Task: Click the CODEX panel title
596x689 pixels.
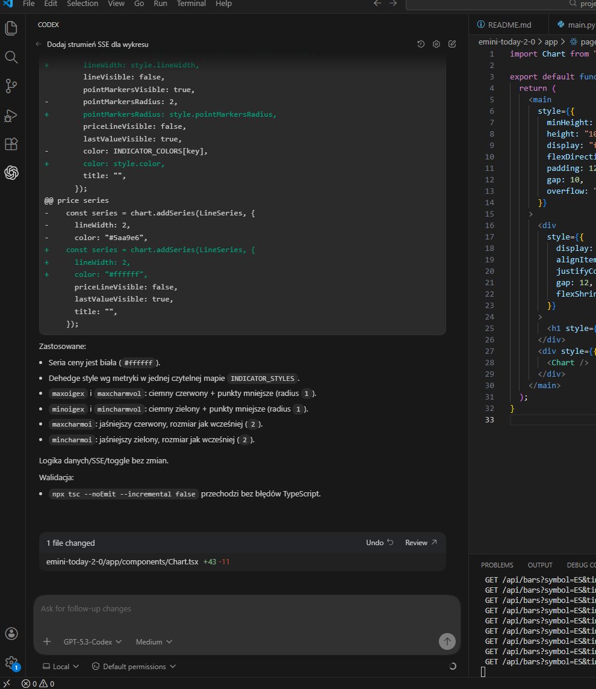Action: click(48, 25)
